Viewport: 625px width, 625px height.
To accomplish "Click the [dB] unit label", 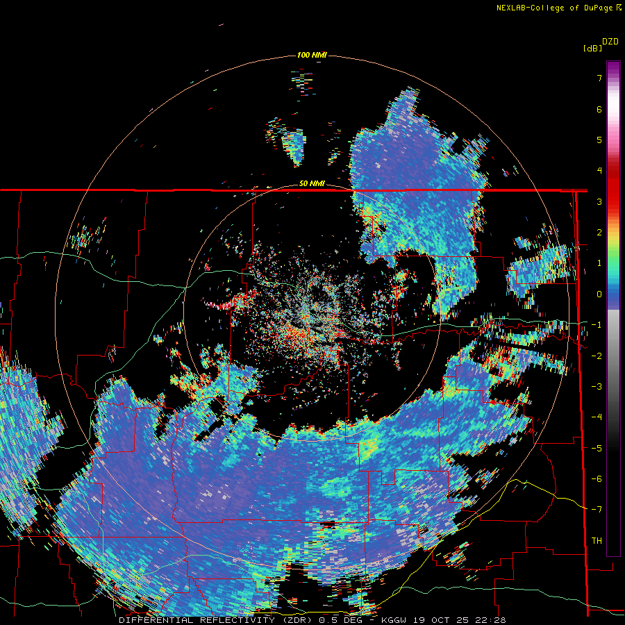I will tap(593, 48).
